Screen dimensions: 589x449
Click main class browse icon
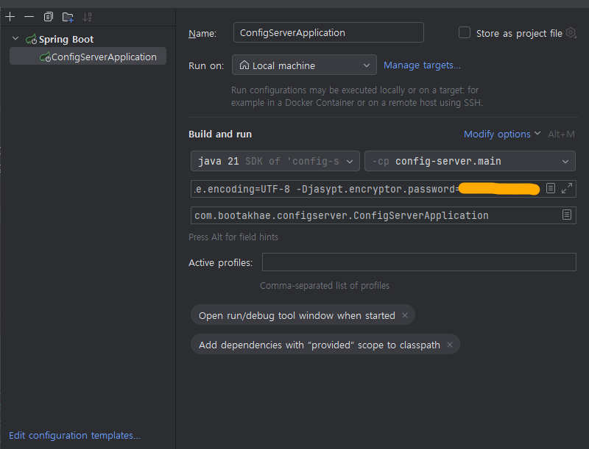[x=567, y=215]
